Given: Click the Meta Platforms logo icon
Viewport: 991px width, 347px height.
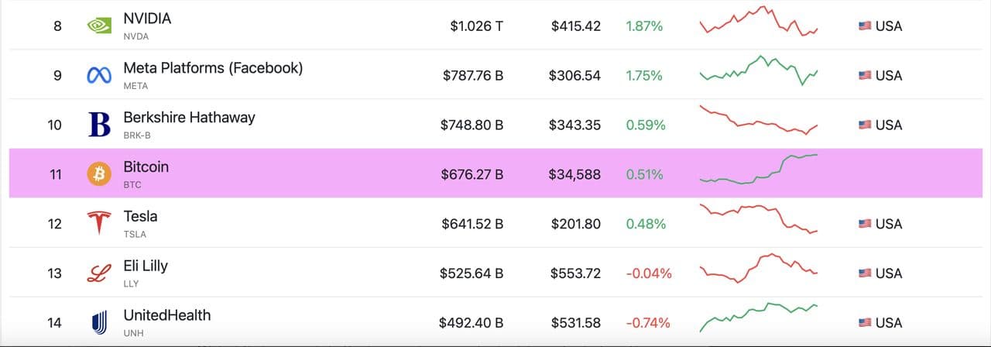Looking at the screenshot, I should click(x=98, y=75).
